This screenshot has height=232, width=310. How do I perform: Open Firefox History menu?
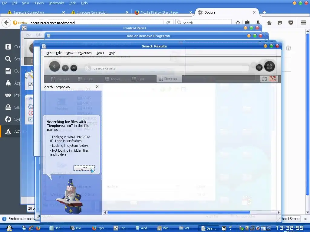(38, 3)
